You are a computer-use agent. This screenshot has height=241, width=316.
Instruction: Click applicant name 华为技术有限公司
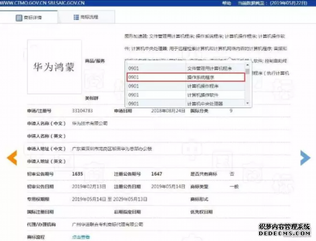pos(90,123)
